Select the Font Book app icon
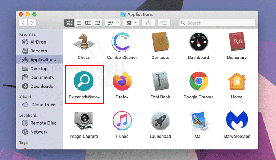This screenshot has width=276, height=160. point(160,81)
